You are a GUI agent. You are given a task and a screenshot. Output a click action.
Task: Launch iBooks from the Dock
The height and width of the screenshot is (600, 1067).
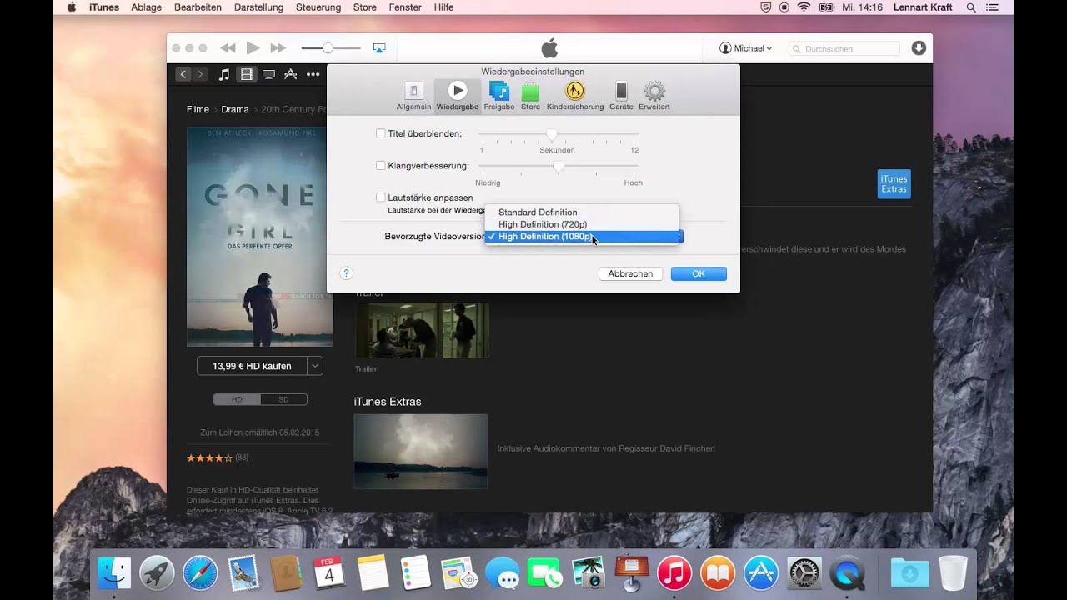[718, 572]
